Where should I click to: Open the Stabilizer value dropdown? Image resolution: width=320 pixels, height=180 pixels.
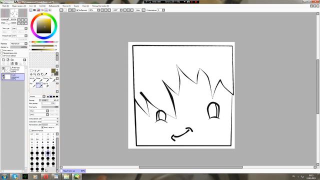[160, 10]
